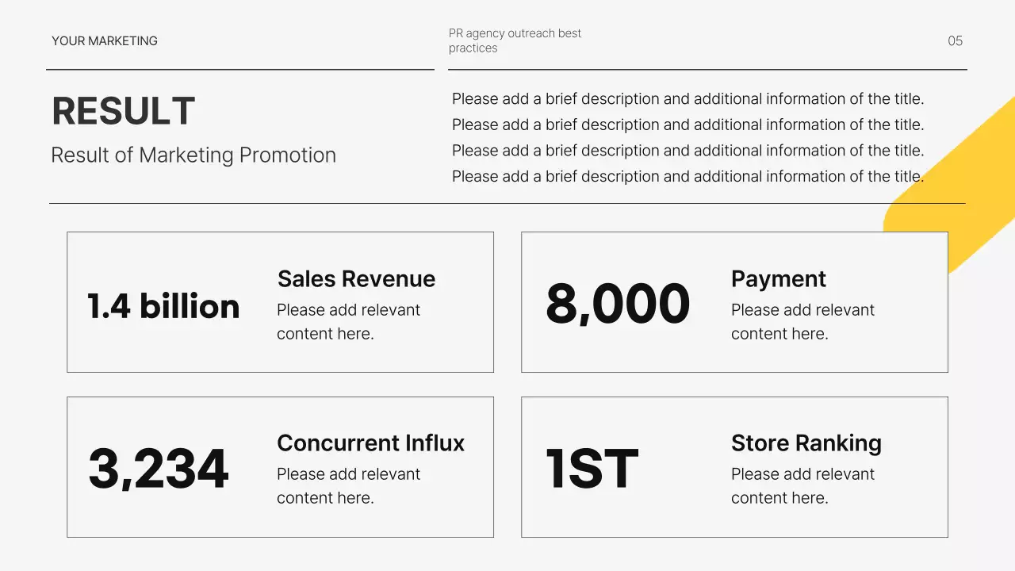1015x571 pixels.
Task: Click the "Result of Marketing Promotion" subtitle
Action: [x=193, y=155]
